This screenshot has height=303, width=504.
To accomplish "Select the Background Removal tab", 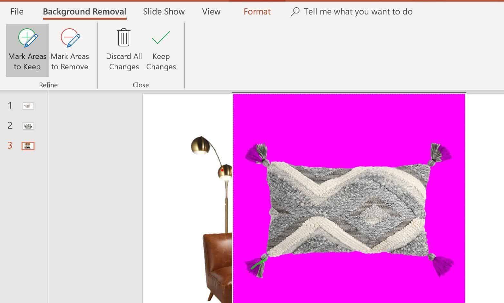I will coord(84,12).
